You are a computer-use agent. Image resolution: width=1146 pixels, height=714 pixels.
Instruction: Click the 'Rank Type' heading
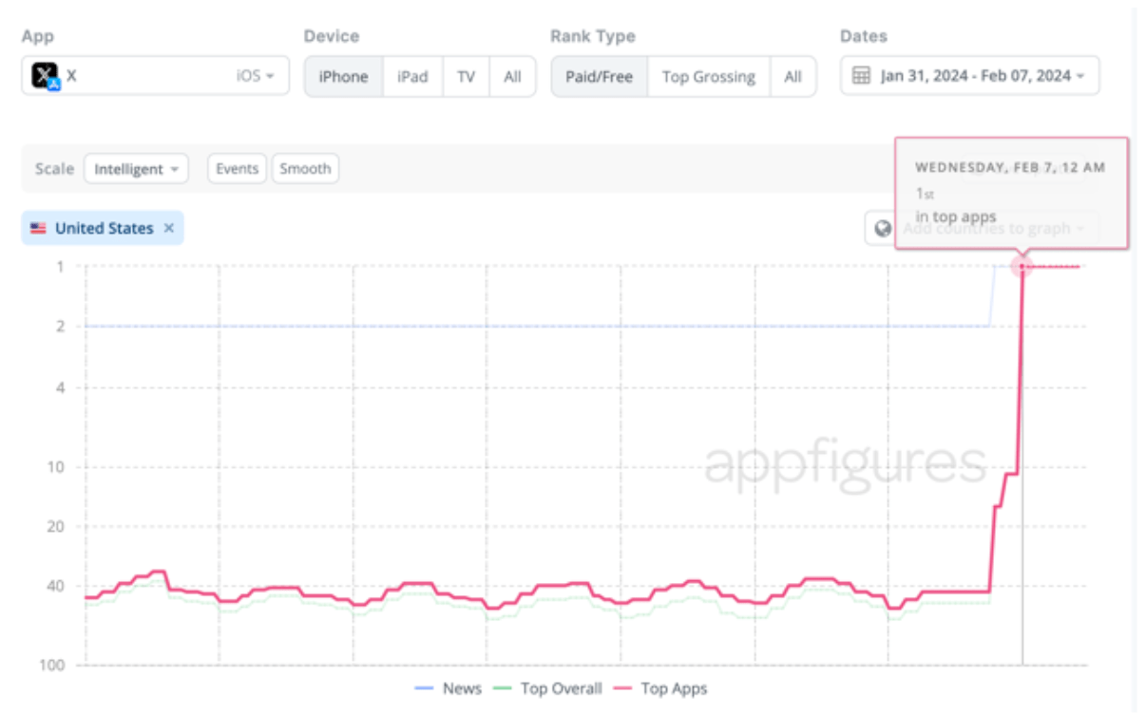pos(593,36)
